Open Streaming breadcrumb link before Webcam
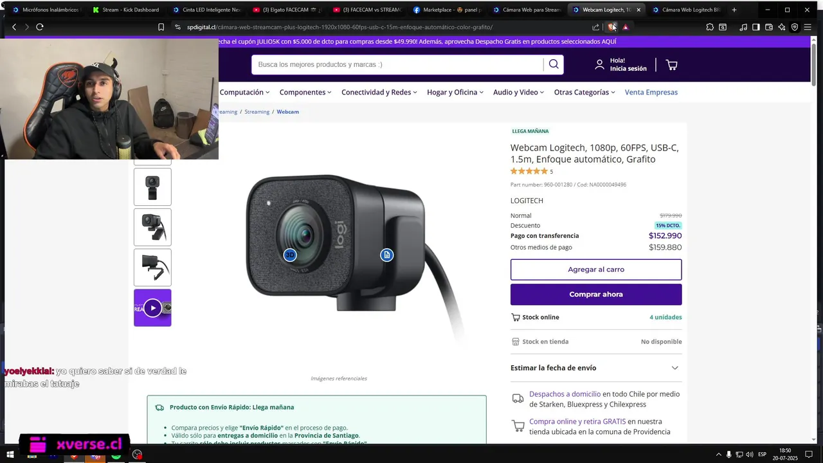The image size is (823, 463). [x=257, y=112]
